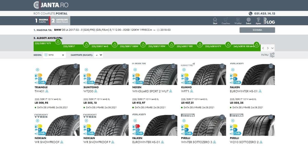The height and width of the screenshot is (146, 308).
Task: Go to step 1 Masina Cauta
Action: coord(42,21)
